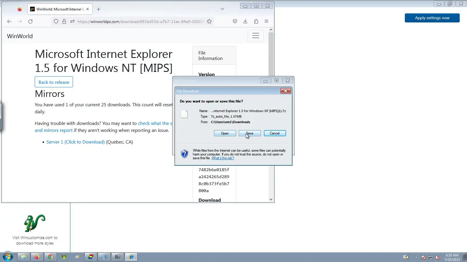Open tablet input panel tray icon
467x262 pixels.
[x=406, y=257]
